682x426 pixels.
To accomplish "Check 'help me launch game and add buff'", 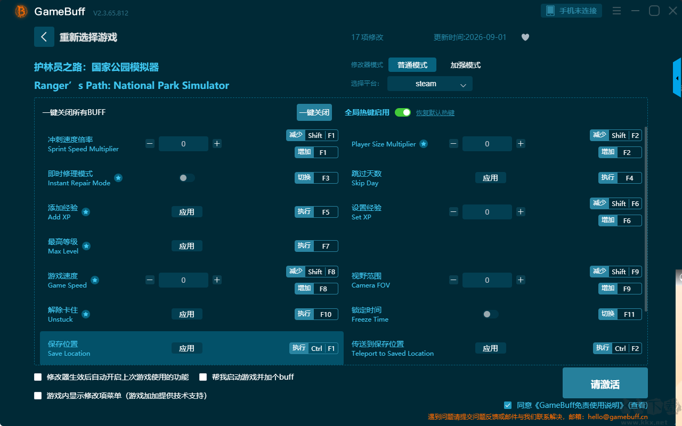I will coord(203,377).
